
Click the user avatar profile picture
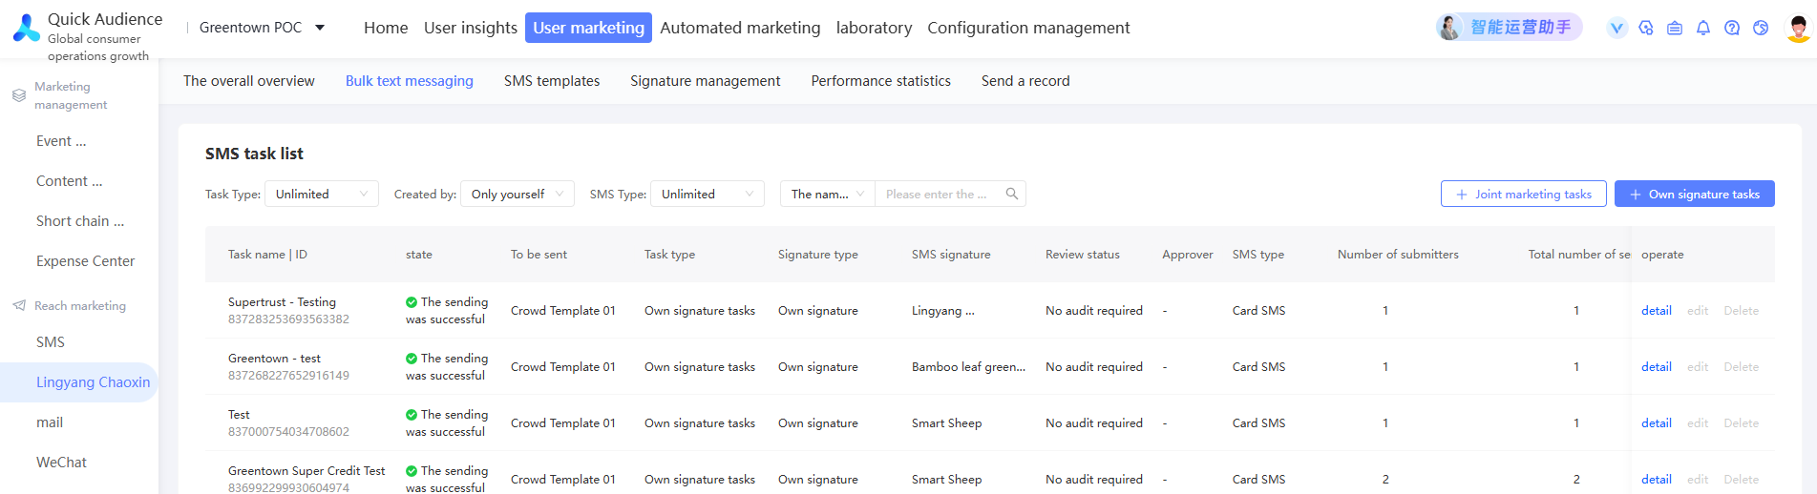[x=1797, y=28]
